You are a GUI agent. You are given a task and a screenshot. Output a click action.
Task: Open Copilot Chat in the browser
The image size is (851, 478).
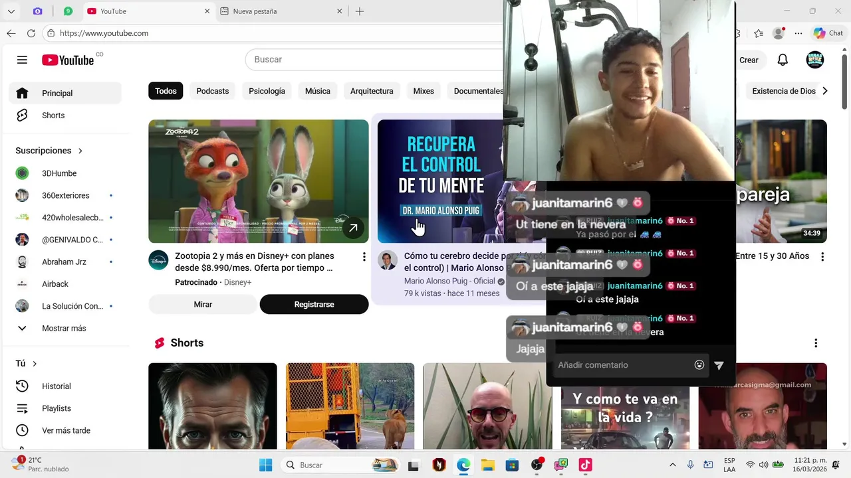(828, 33)
